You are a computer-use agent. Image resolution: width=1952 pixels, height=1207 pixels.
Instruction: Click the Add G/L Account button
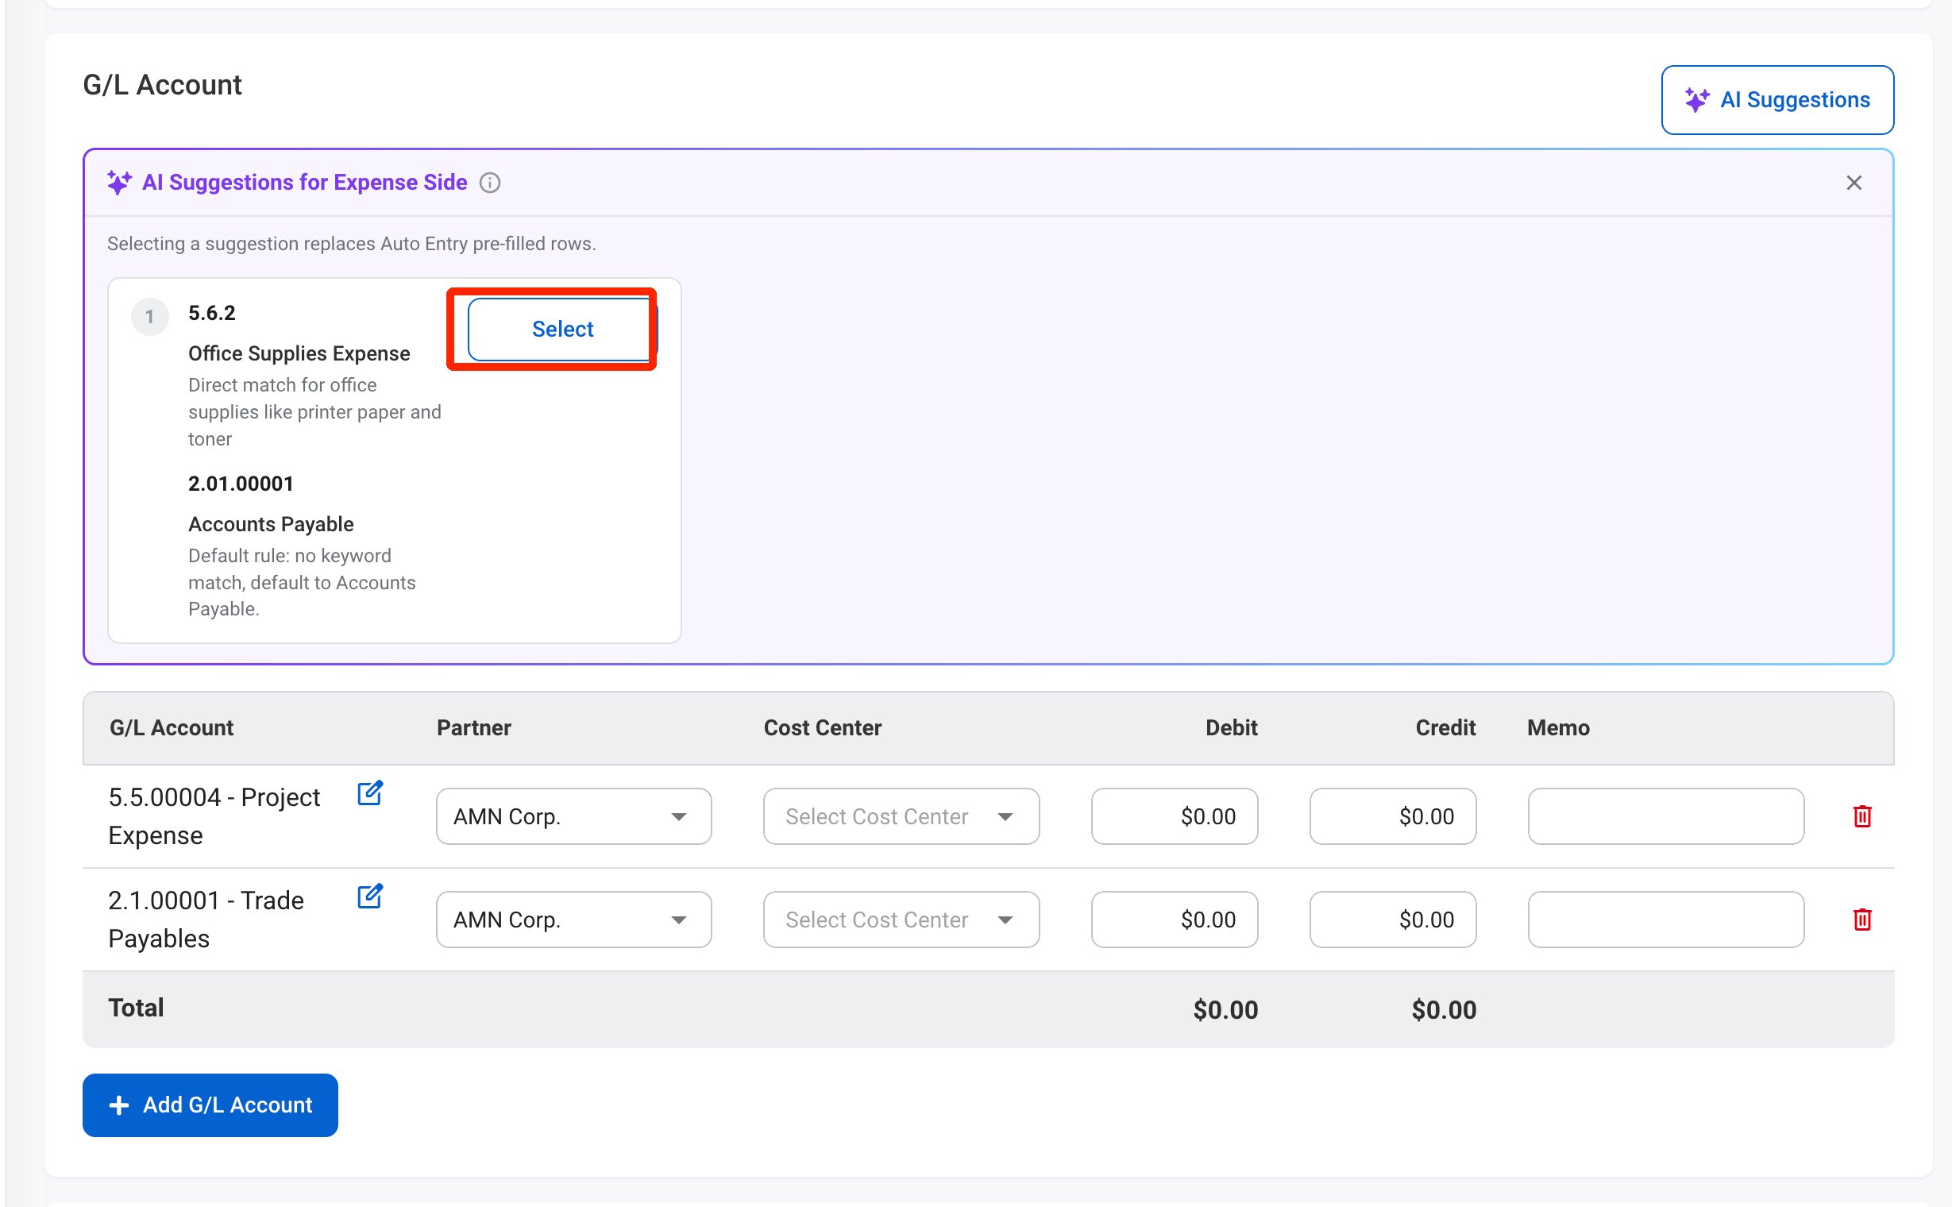[210, 1105]
